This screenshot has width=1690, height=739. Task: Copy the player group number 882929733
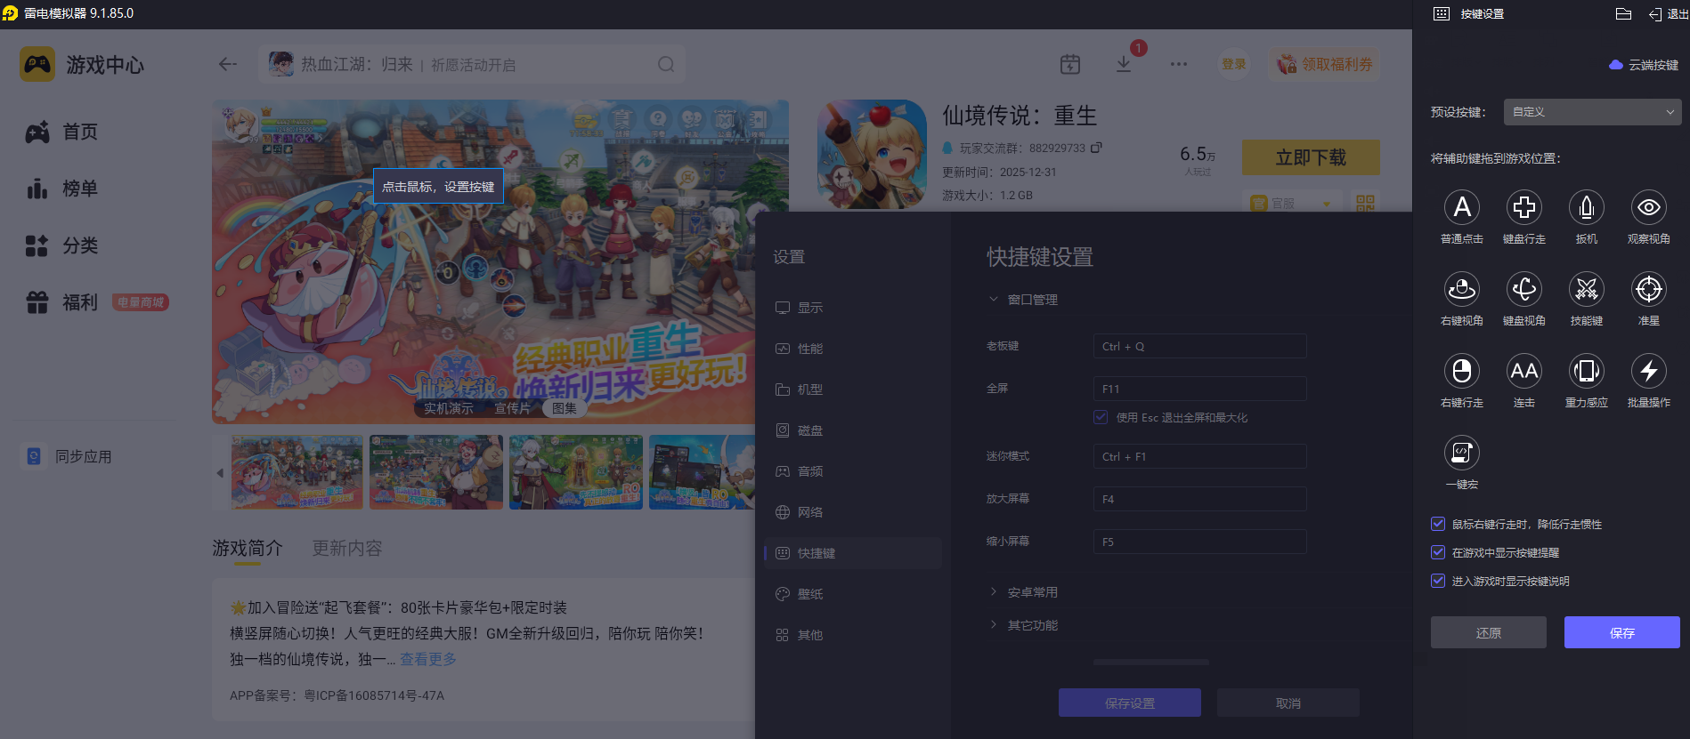click(x=1096, y=148)
